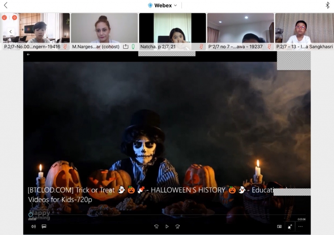
Task: Open the volume speaker control in video player
Action: [33, 226]
